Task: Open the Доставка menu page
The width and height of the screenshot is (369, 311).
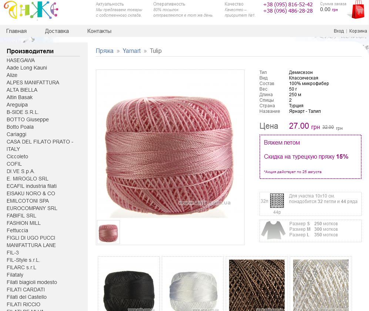Action: point(57,31)
